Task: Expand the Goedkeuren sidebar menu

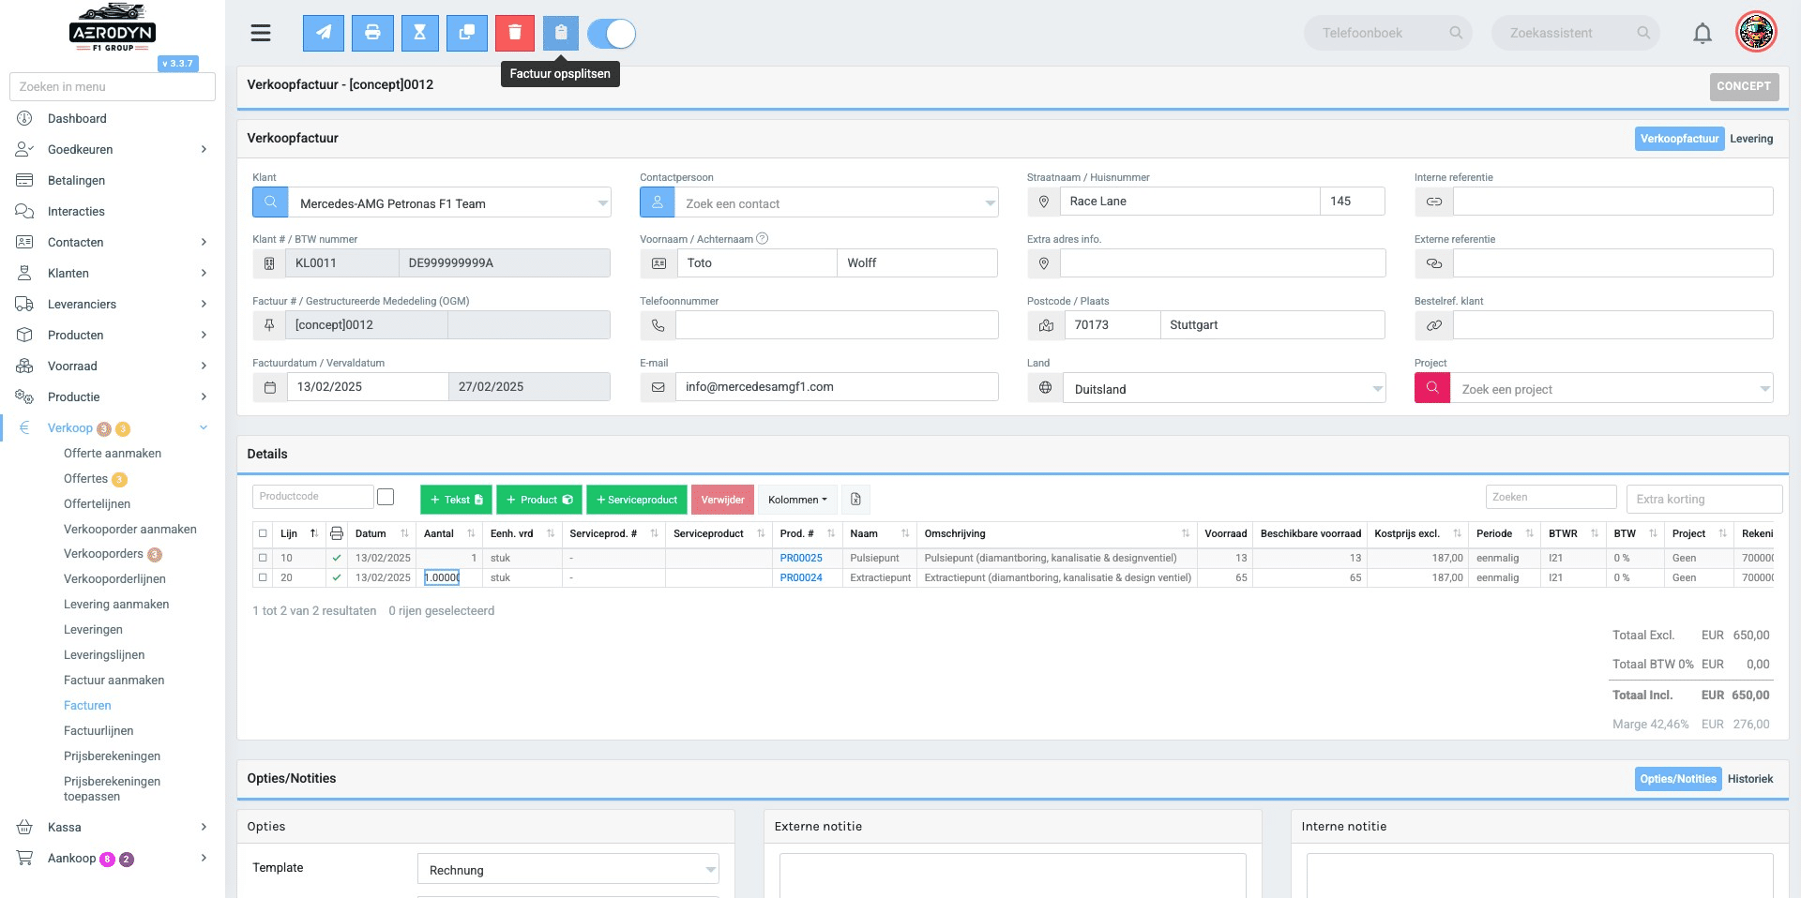Action: pyautogui.click(x=113, y=149)
